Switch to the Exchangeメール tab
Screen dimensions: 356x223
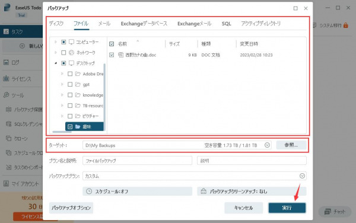pyautogui.click(x=195, y=23)
